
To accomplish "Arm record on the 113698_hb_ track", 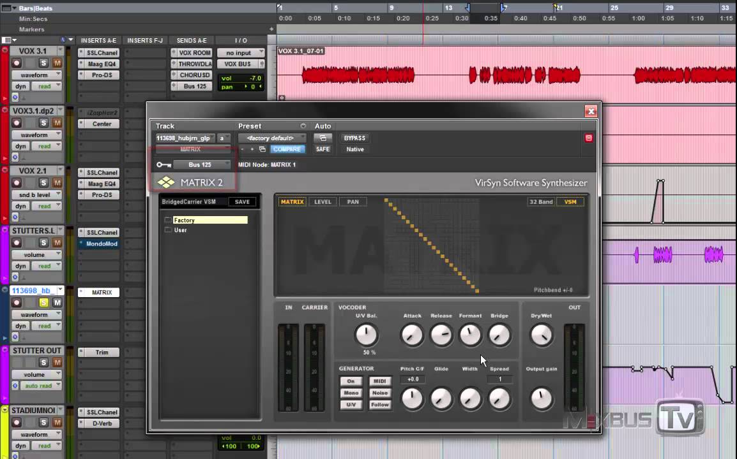I will [17, 303].
